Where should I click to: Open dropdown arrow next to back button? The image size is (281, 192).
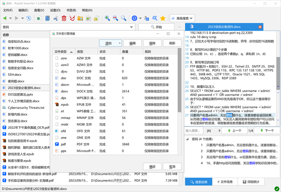[11, 18]
